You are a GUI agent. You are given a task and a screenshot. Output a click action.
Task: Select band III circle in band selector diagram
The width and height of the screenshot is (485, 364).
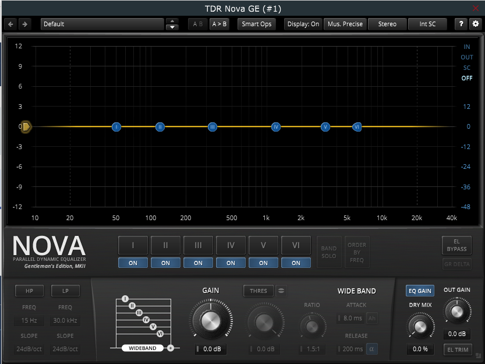pos(139,313)
